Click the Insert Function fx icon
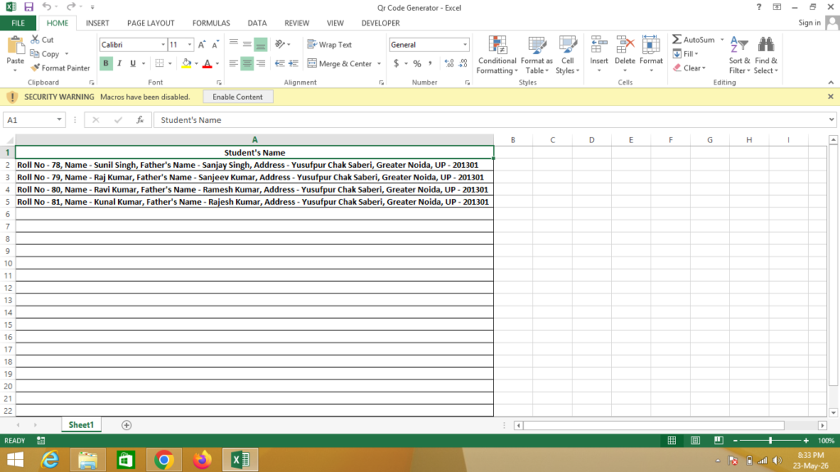840x472 pixels. click(139, 120)
